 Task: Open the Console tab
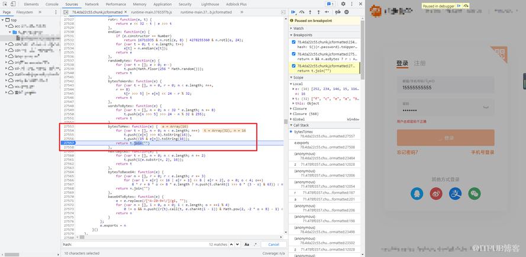51,4
